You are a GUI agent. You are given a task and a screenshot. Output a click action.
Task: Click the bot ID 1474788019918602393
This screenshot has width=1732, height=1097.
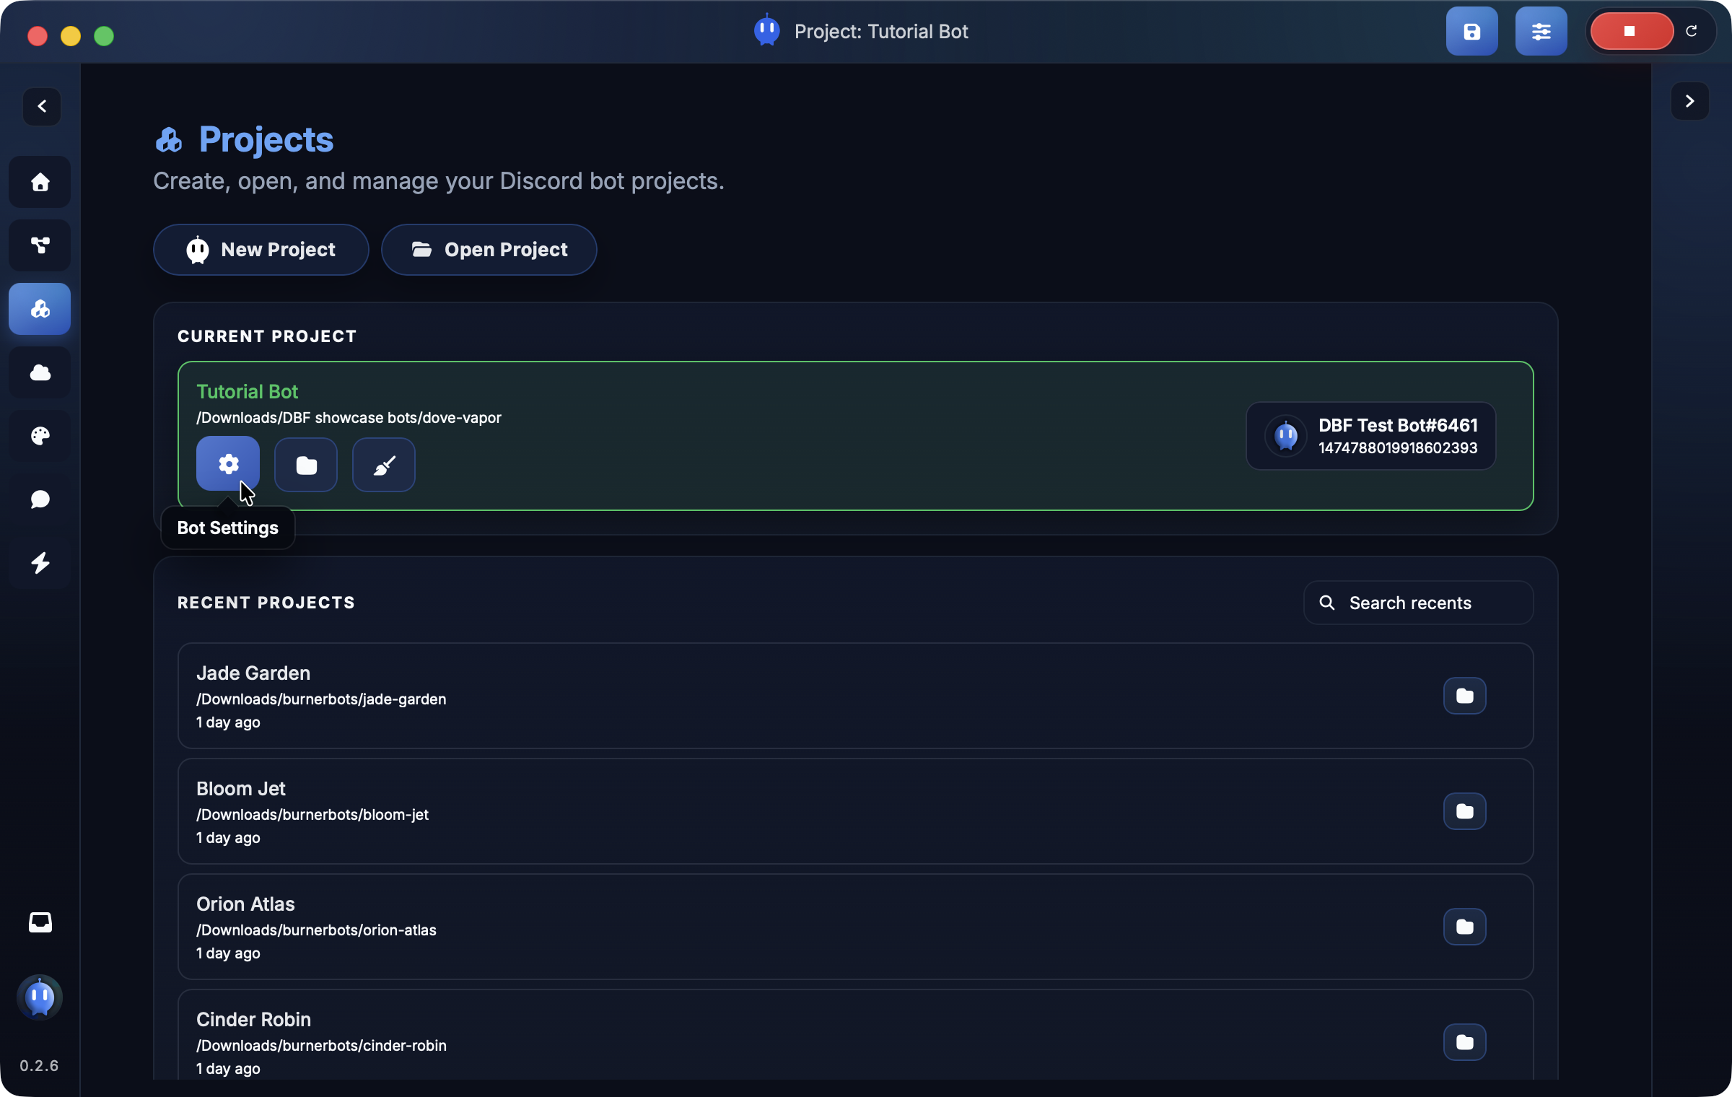click(1398, 448)
